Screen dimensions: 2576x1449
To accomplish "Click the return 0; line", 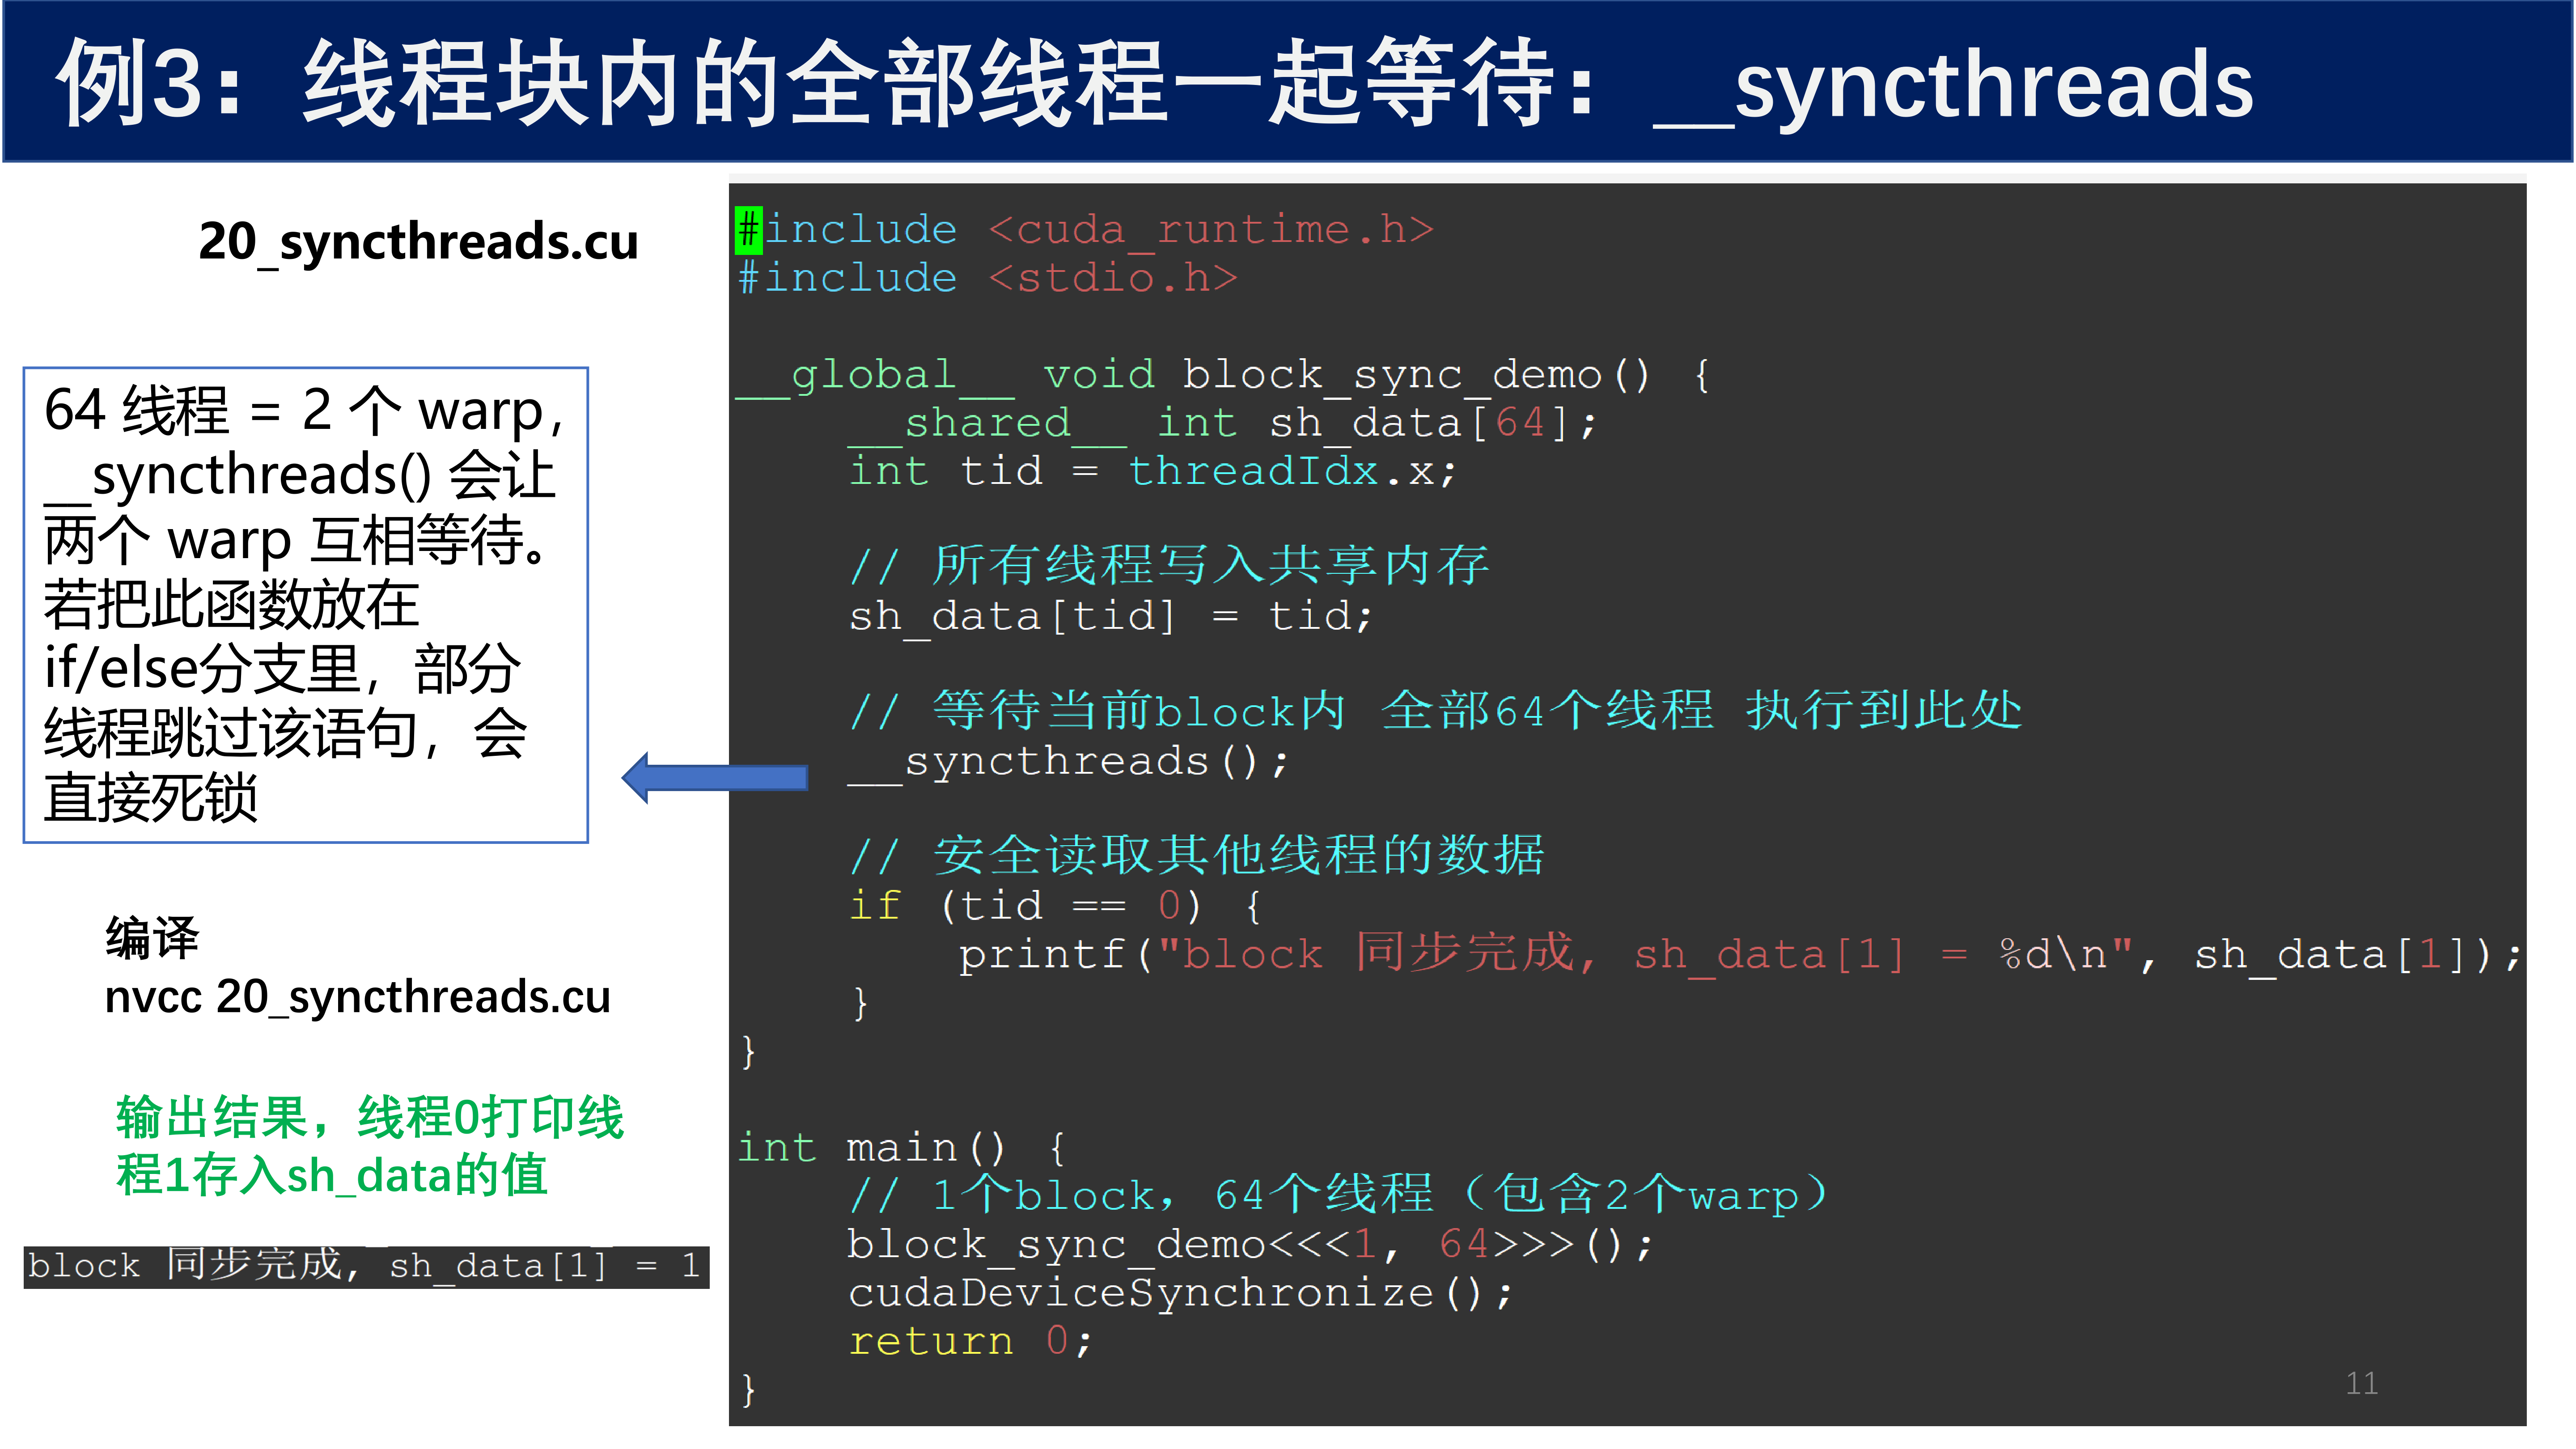I will (x=970, y=1342).
